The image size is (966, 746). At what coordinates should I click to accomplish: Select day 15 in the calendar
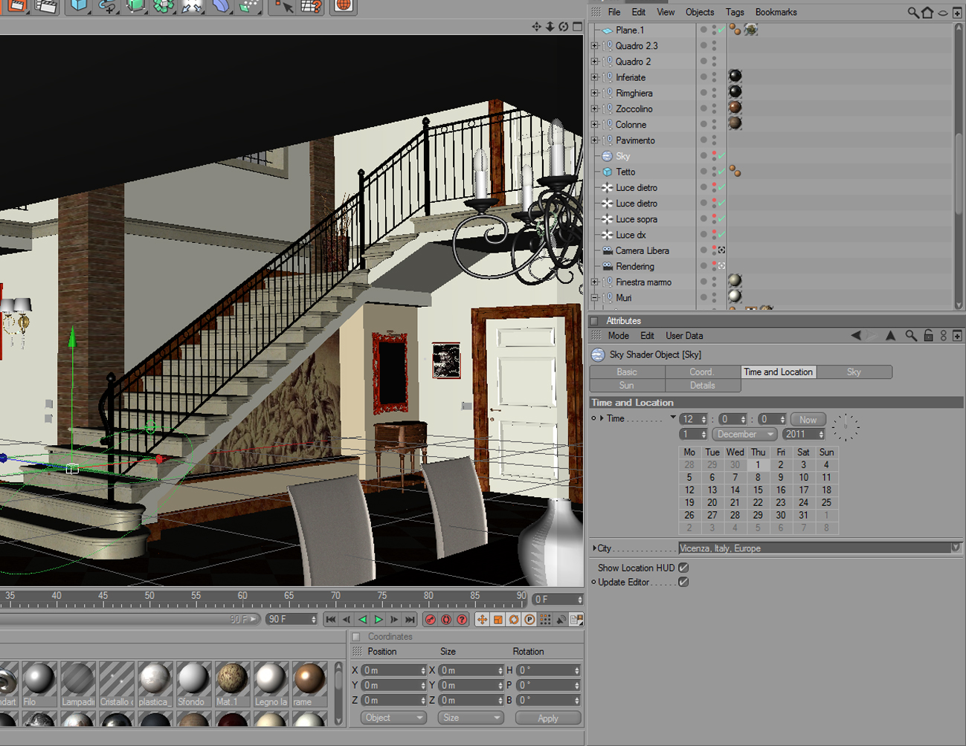coord(758,490)
